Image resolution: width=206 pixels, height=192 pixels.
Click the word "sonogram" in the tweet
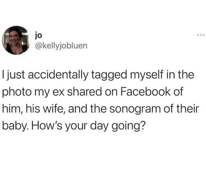click(x=135, y=109)
